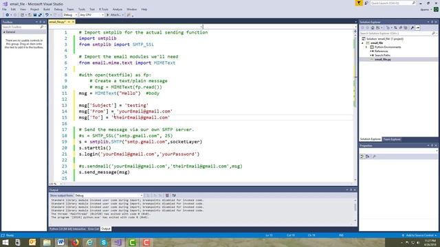Open Properties wrench in Solution Explorer toolbar
The image size is (440, 247).
[x=412, y=27]
